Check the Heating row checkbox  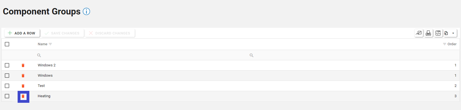[7, 96]
